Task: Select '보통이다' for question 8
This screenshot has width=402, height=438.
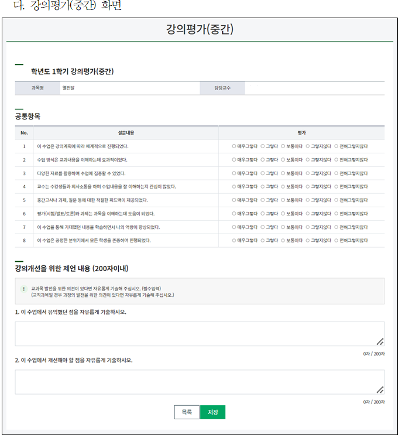Action: 283,240
